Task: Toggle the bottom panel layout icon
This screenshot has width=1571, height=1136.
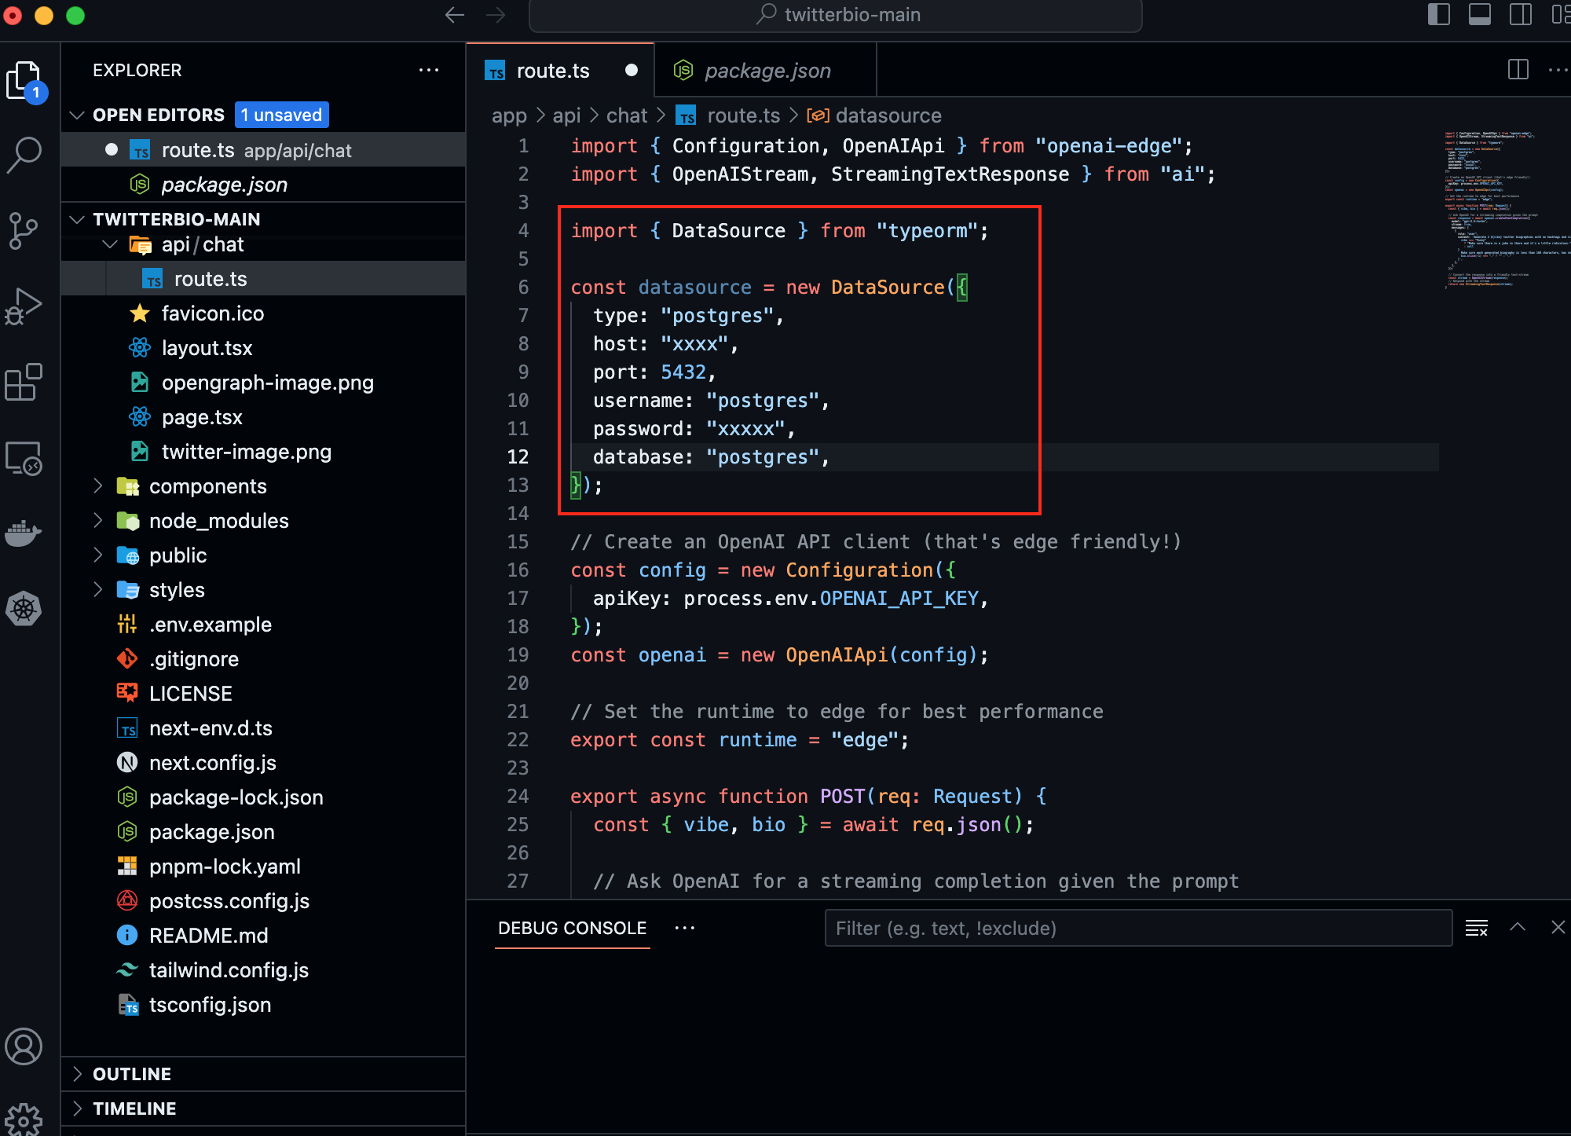Action: (1480, 14)
